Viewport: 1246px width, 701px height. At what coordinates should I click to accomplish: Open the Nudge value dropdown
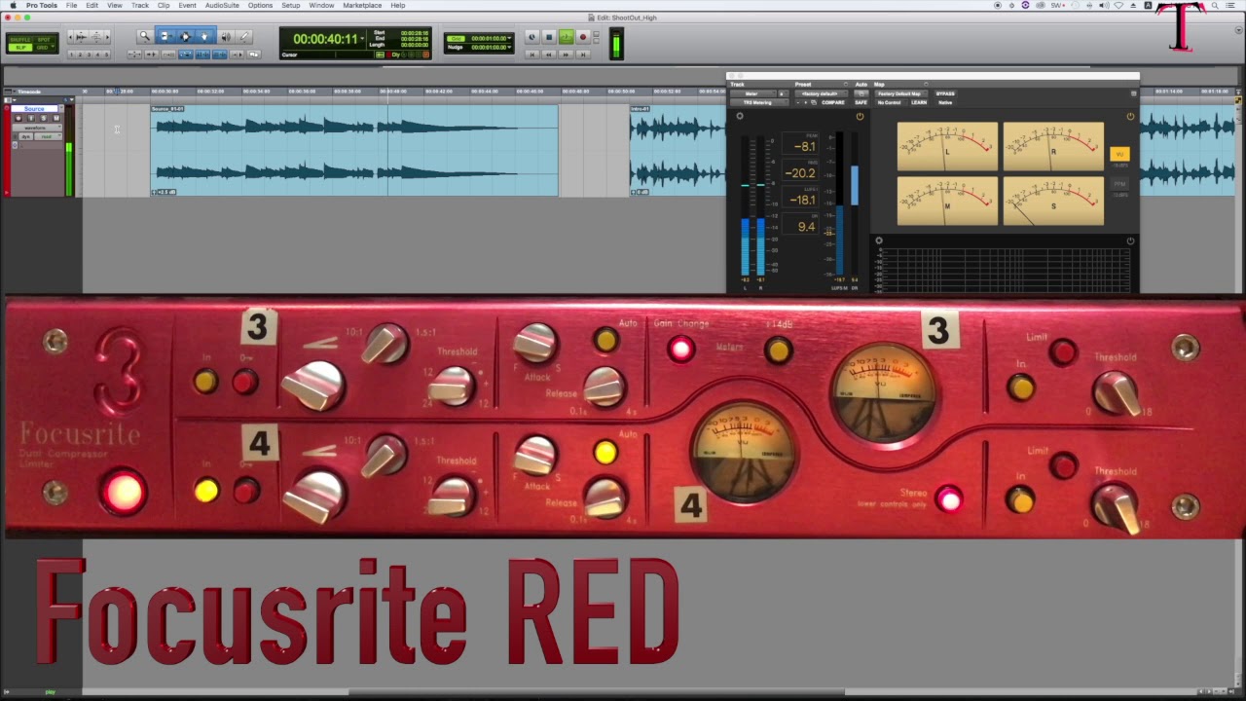[509, 46]
